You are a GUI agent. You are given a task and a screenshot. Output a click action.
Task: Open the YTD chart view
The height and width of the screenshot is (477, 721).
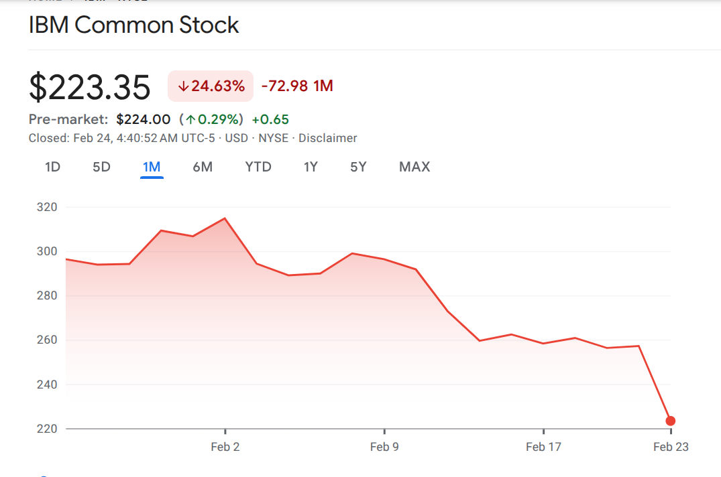[258, 167]
